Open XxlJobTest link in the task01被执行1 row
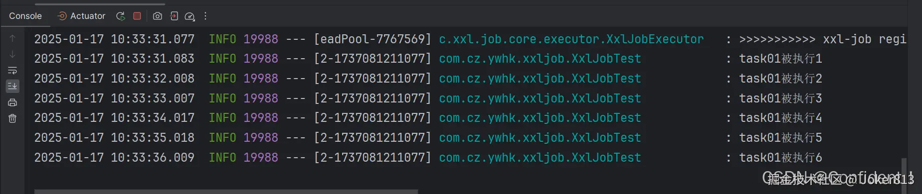The width and height of the screenshot is (922, 194). click(x=540, y=59)
